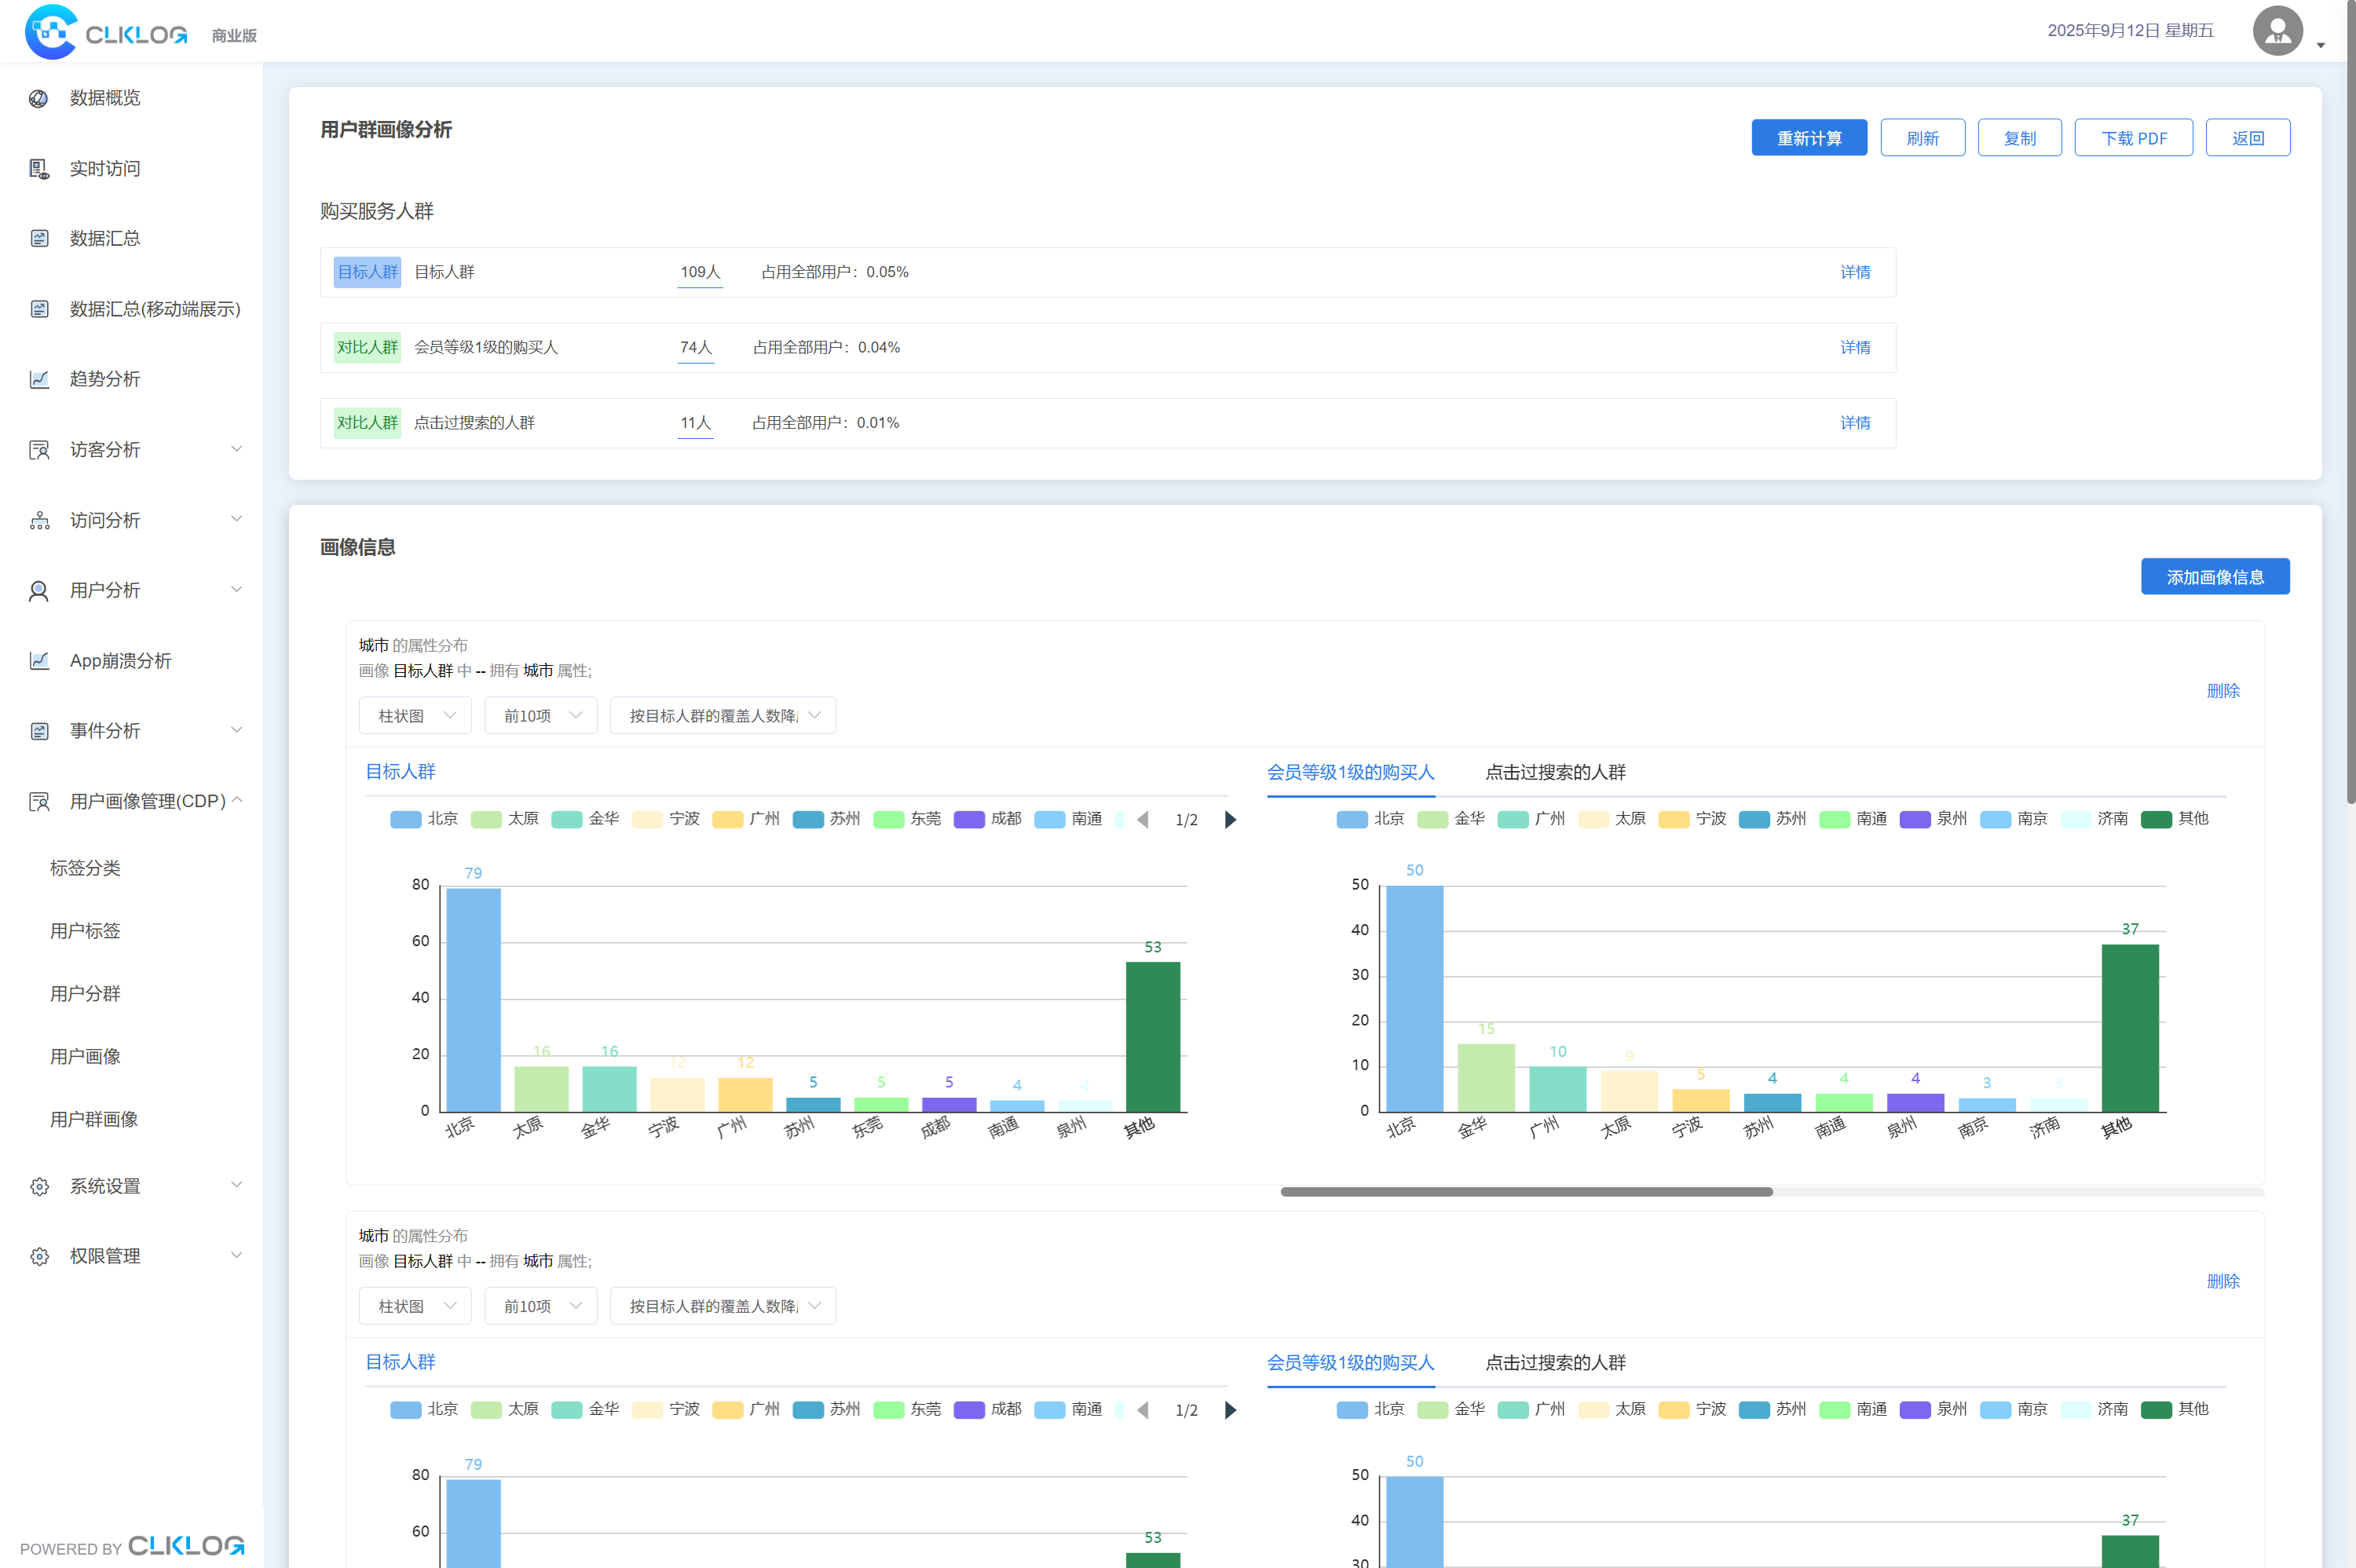Click the 实时访问 sidebar icon

(39, 169)
